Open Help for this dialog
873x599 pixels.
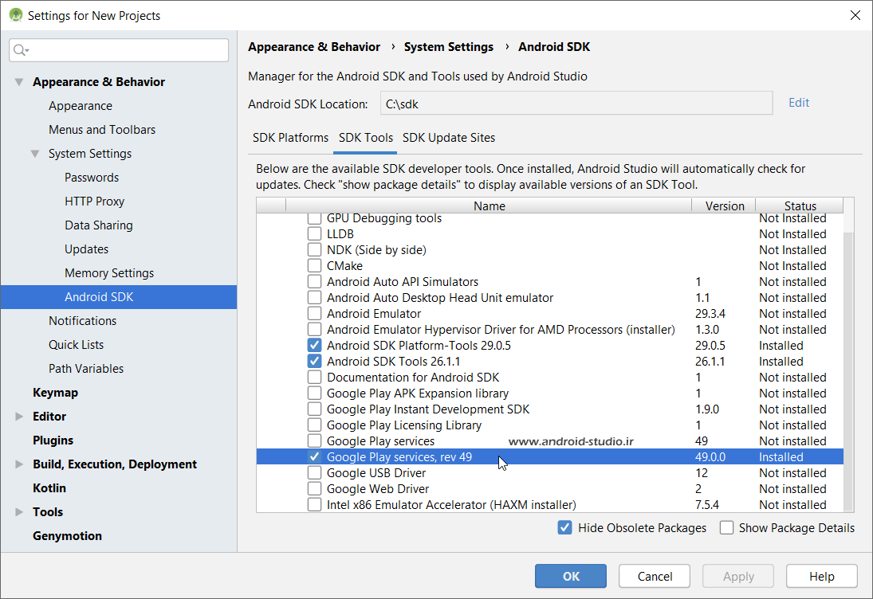point(822,576)
